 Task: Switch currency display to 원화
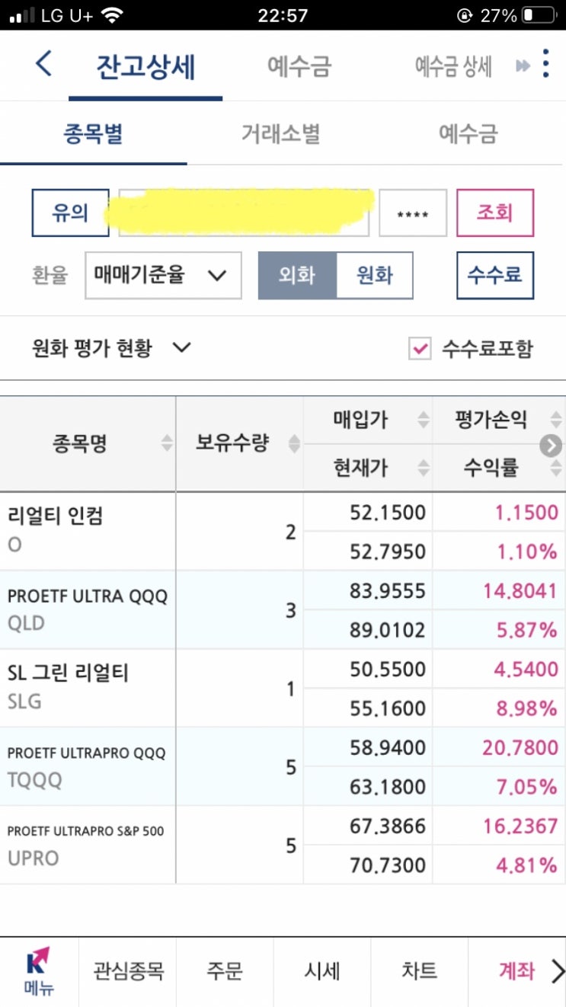pyautogui.click(x=375, y=275)
